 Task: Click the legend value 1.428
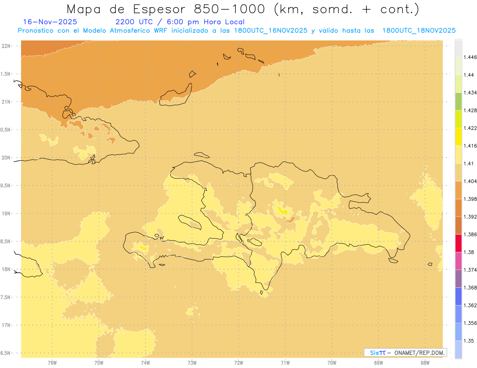click(471, 110)
